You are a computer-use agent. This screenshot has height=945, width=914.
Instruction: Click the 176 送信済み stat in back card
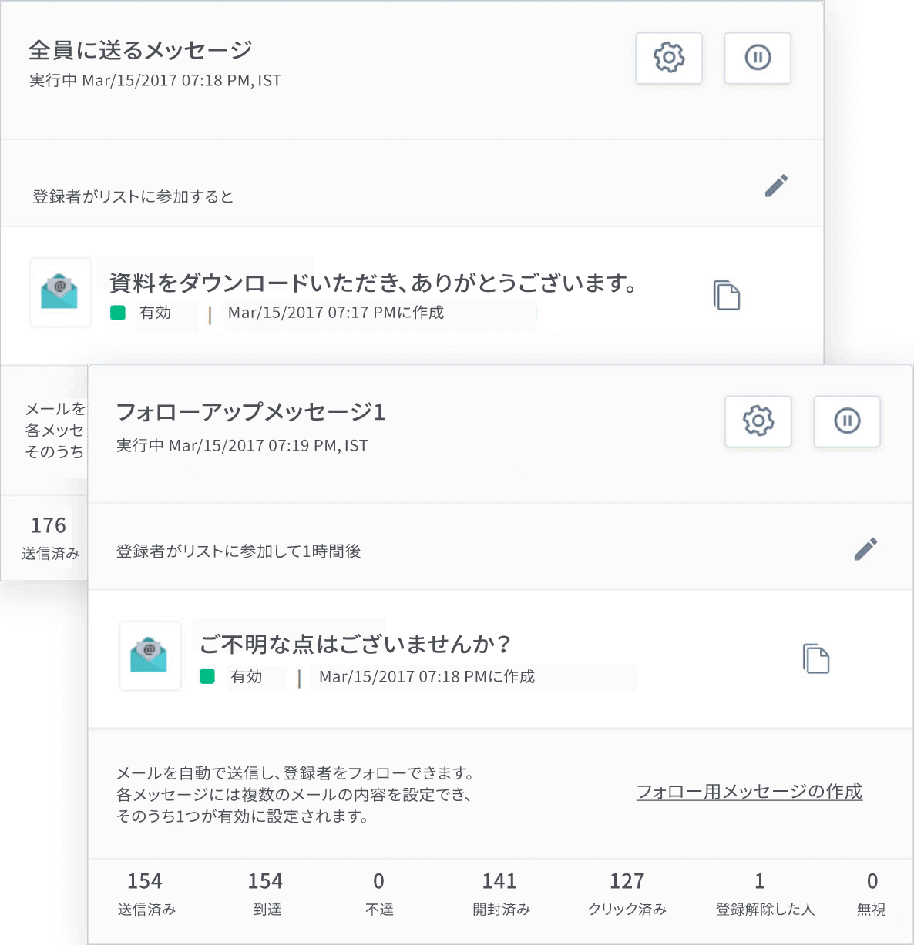tap(49, 538)
